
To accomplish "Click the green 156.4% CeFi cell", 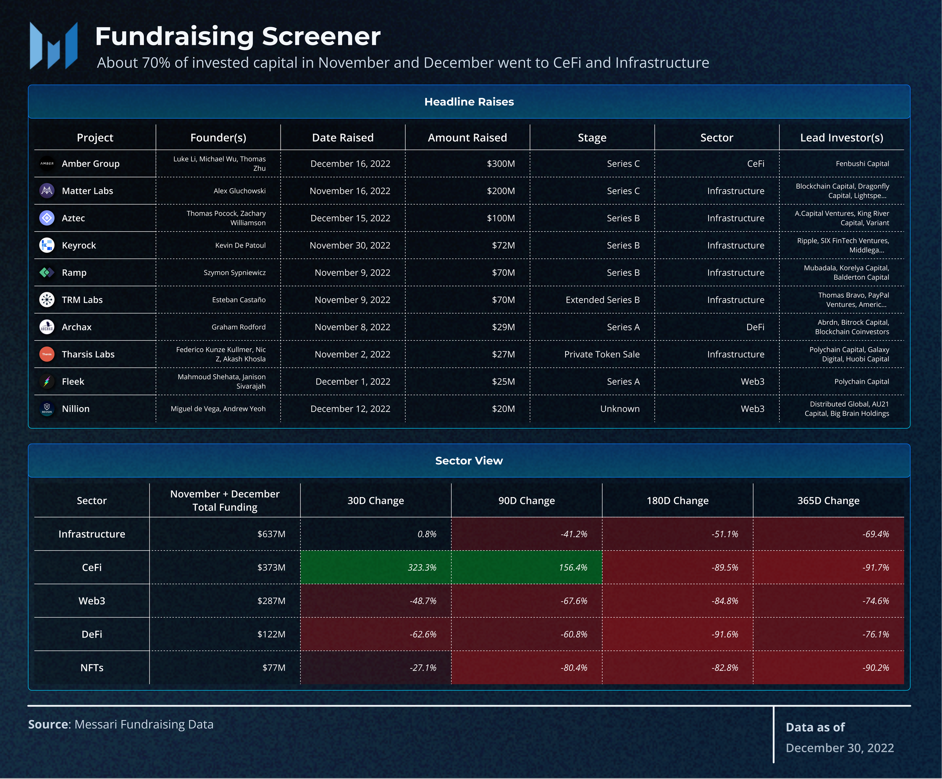I will point(526,567).
